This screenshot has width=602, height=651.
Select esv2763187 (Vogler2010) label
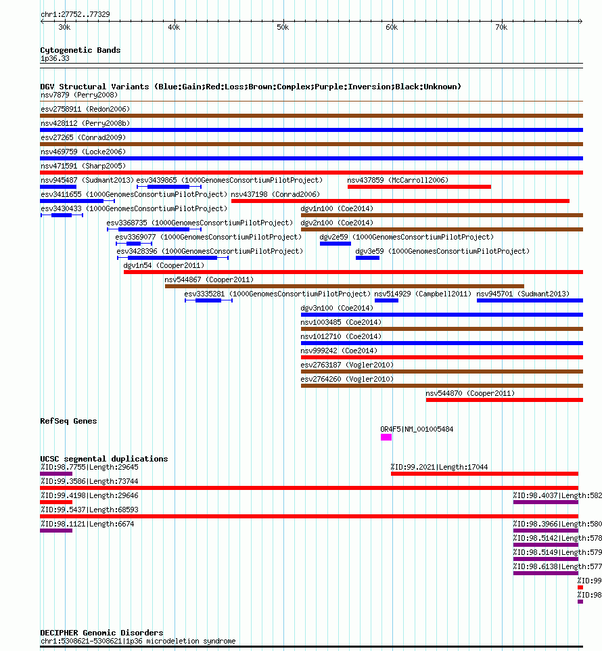(x=347, y=365)
